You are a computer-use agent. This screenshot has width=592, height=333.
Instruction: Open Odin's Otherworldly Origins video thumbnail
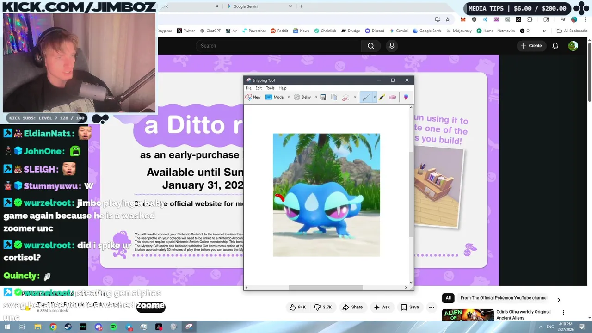coord(468,315)
